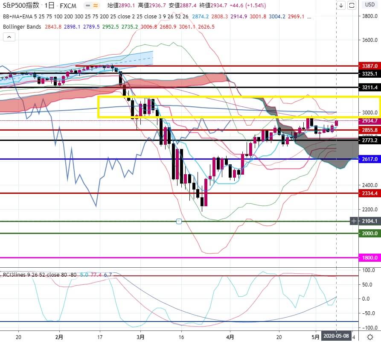This screenshot has height=342, width=381.
Task: Click the 3月 label on the time axis
Action: [x=140, y=337]
